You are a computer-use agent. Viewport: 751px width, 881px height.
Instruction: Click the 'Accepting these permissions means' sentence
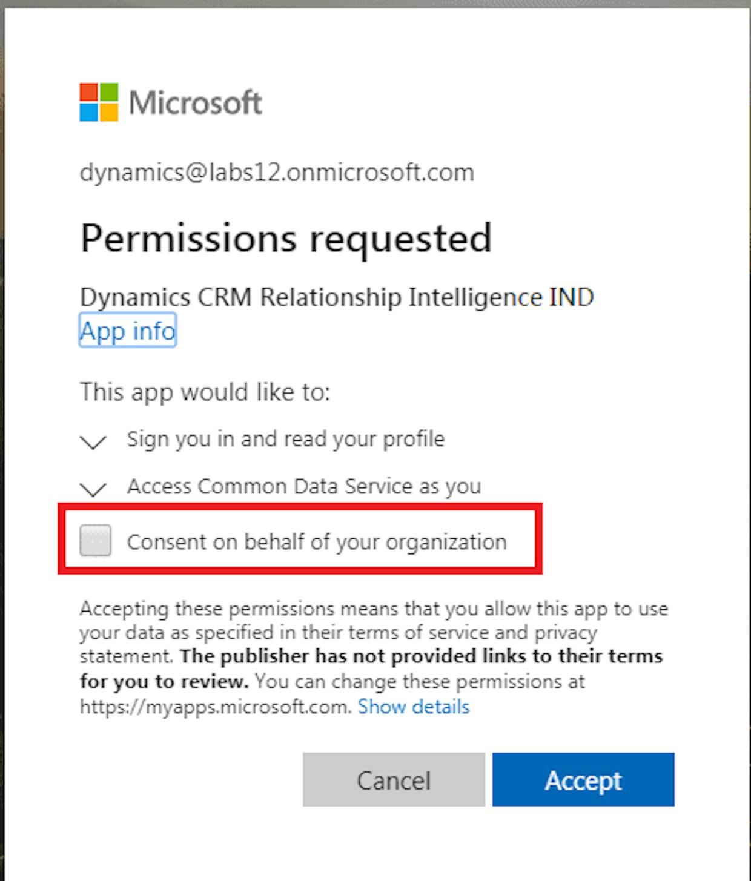[374, 632]
